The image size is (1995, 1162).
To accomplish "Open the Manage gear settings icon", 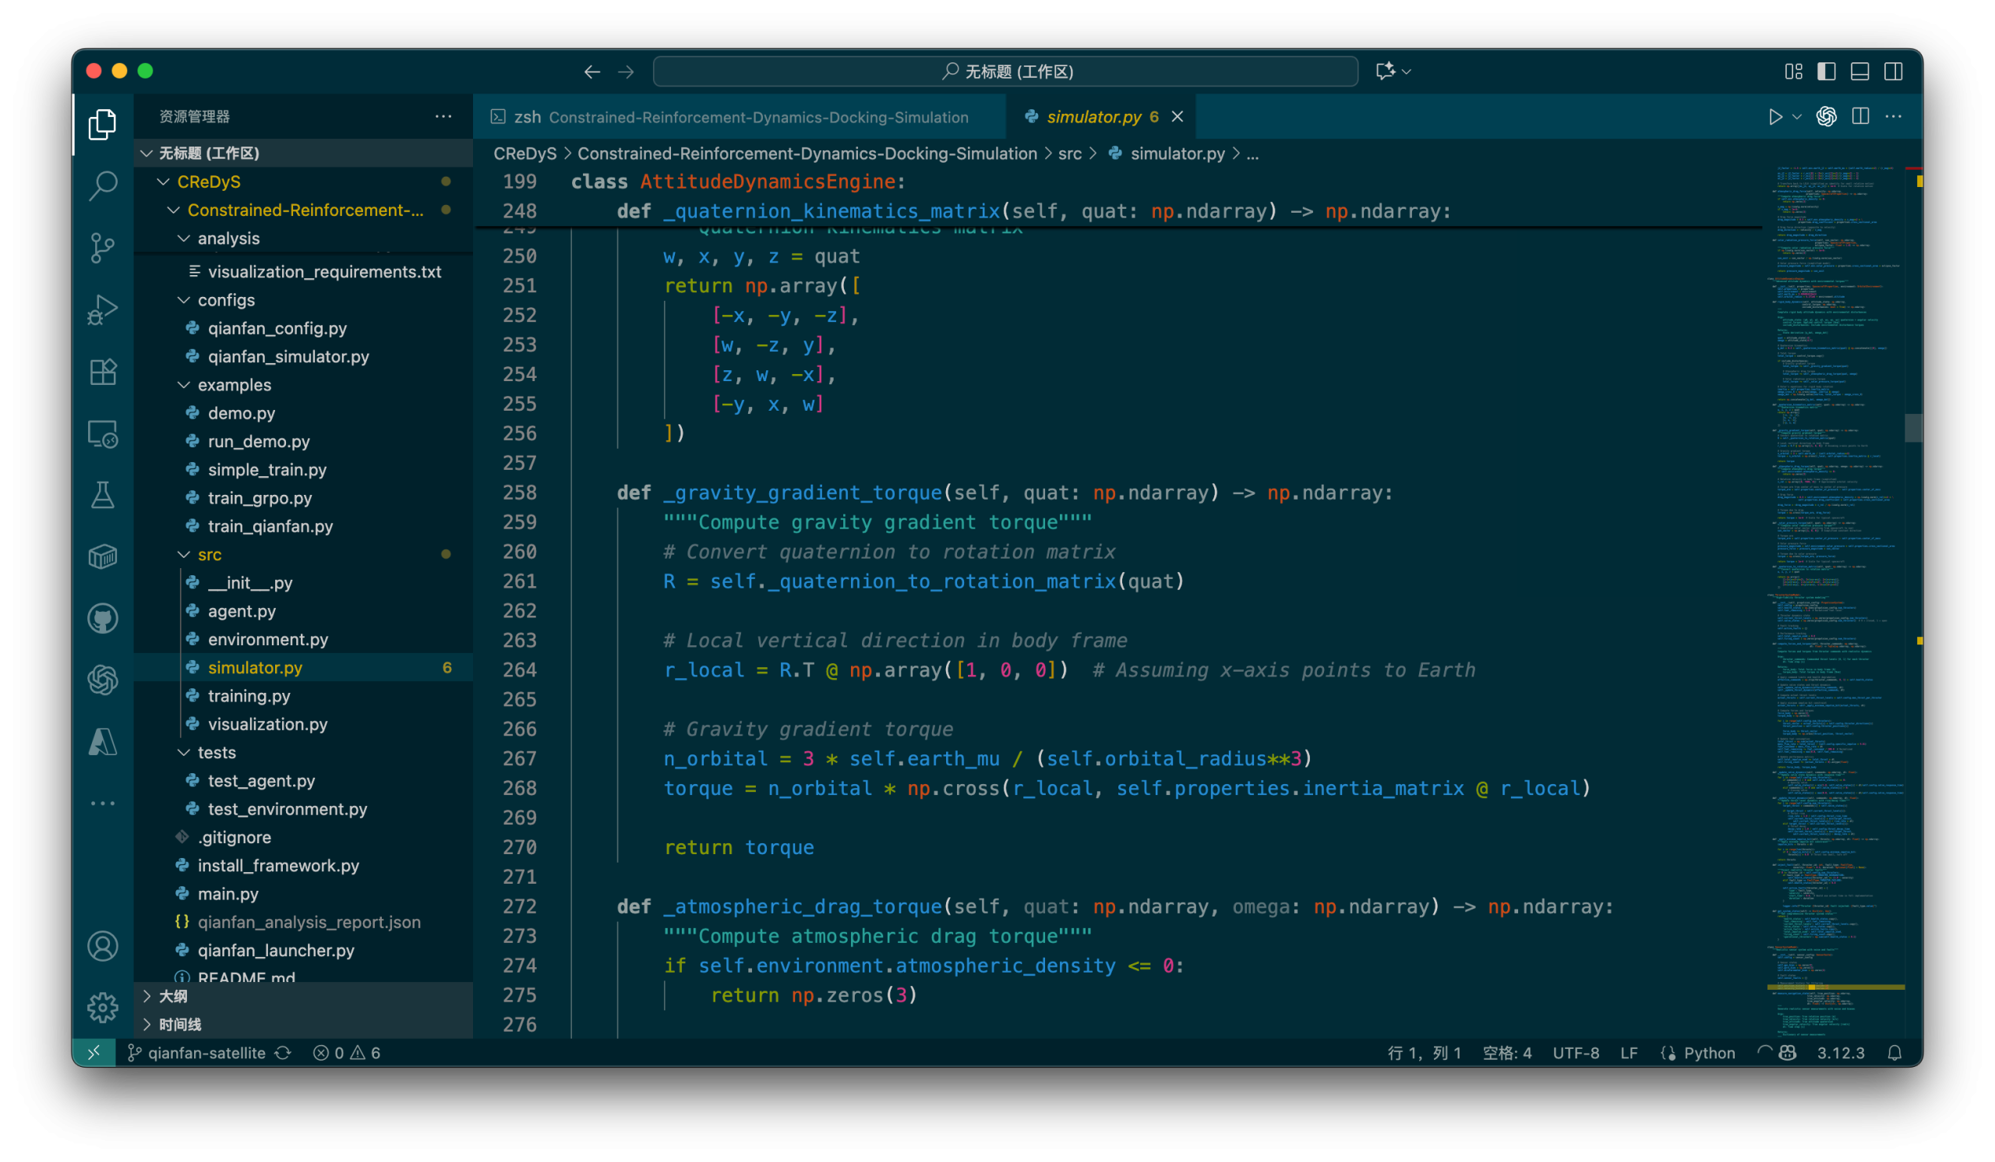I will click(102, 1007).
